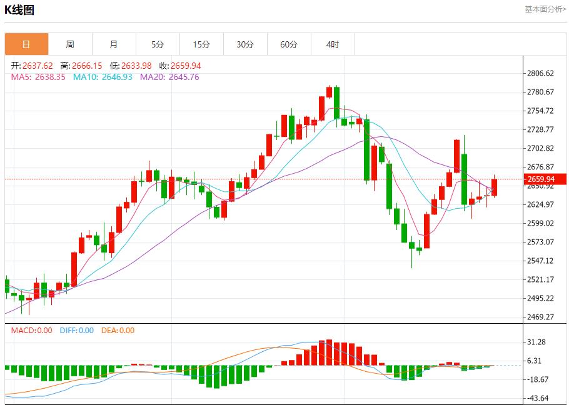
Task: Switch to the 4时 chart tab
Action: tap(333, 44)
